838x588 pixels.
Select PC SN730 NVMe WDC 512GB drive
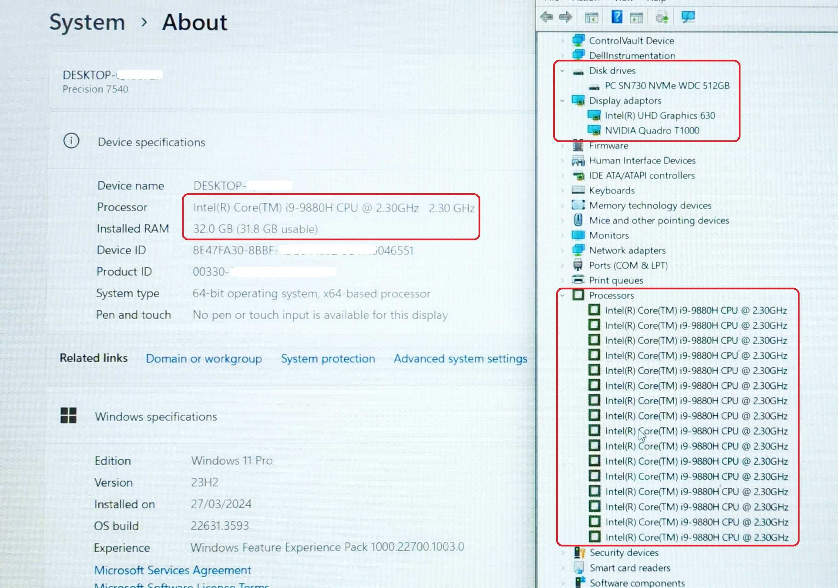click(667, 86)
